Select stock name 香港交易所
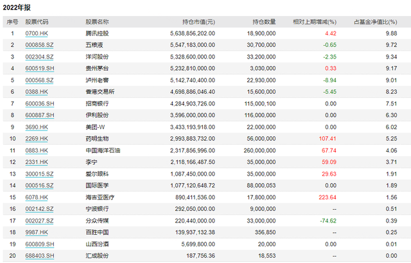 (100, 91)
